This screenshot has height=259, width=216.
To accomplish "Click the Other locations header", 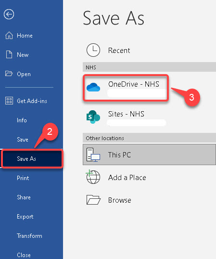I will point(149,138).
